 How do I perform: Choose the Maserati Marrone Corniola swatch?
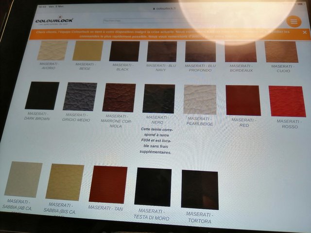click(119, 98)
